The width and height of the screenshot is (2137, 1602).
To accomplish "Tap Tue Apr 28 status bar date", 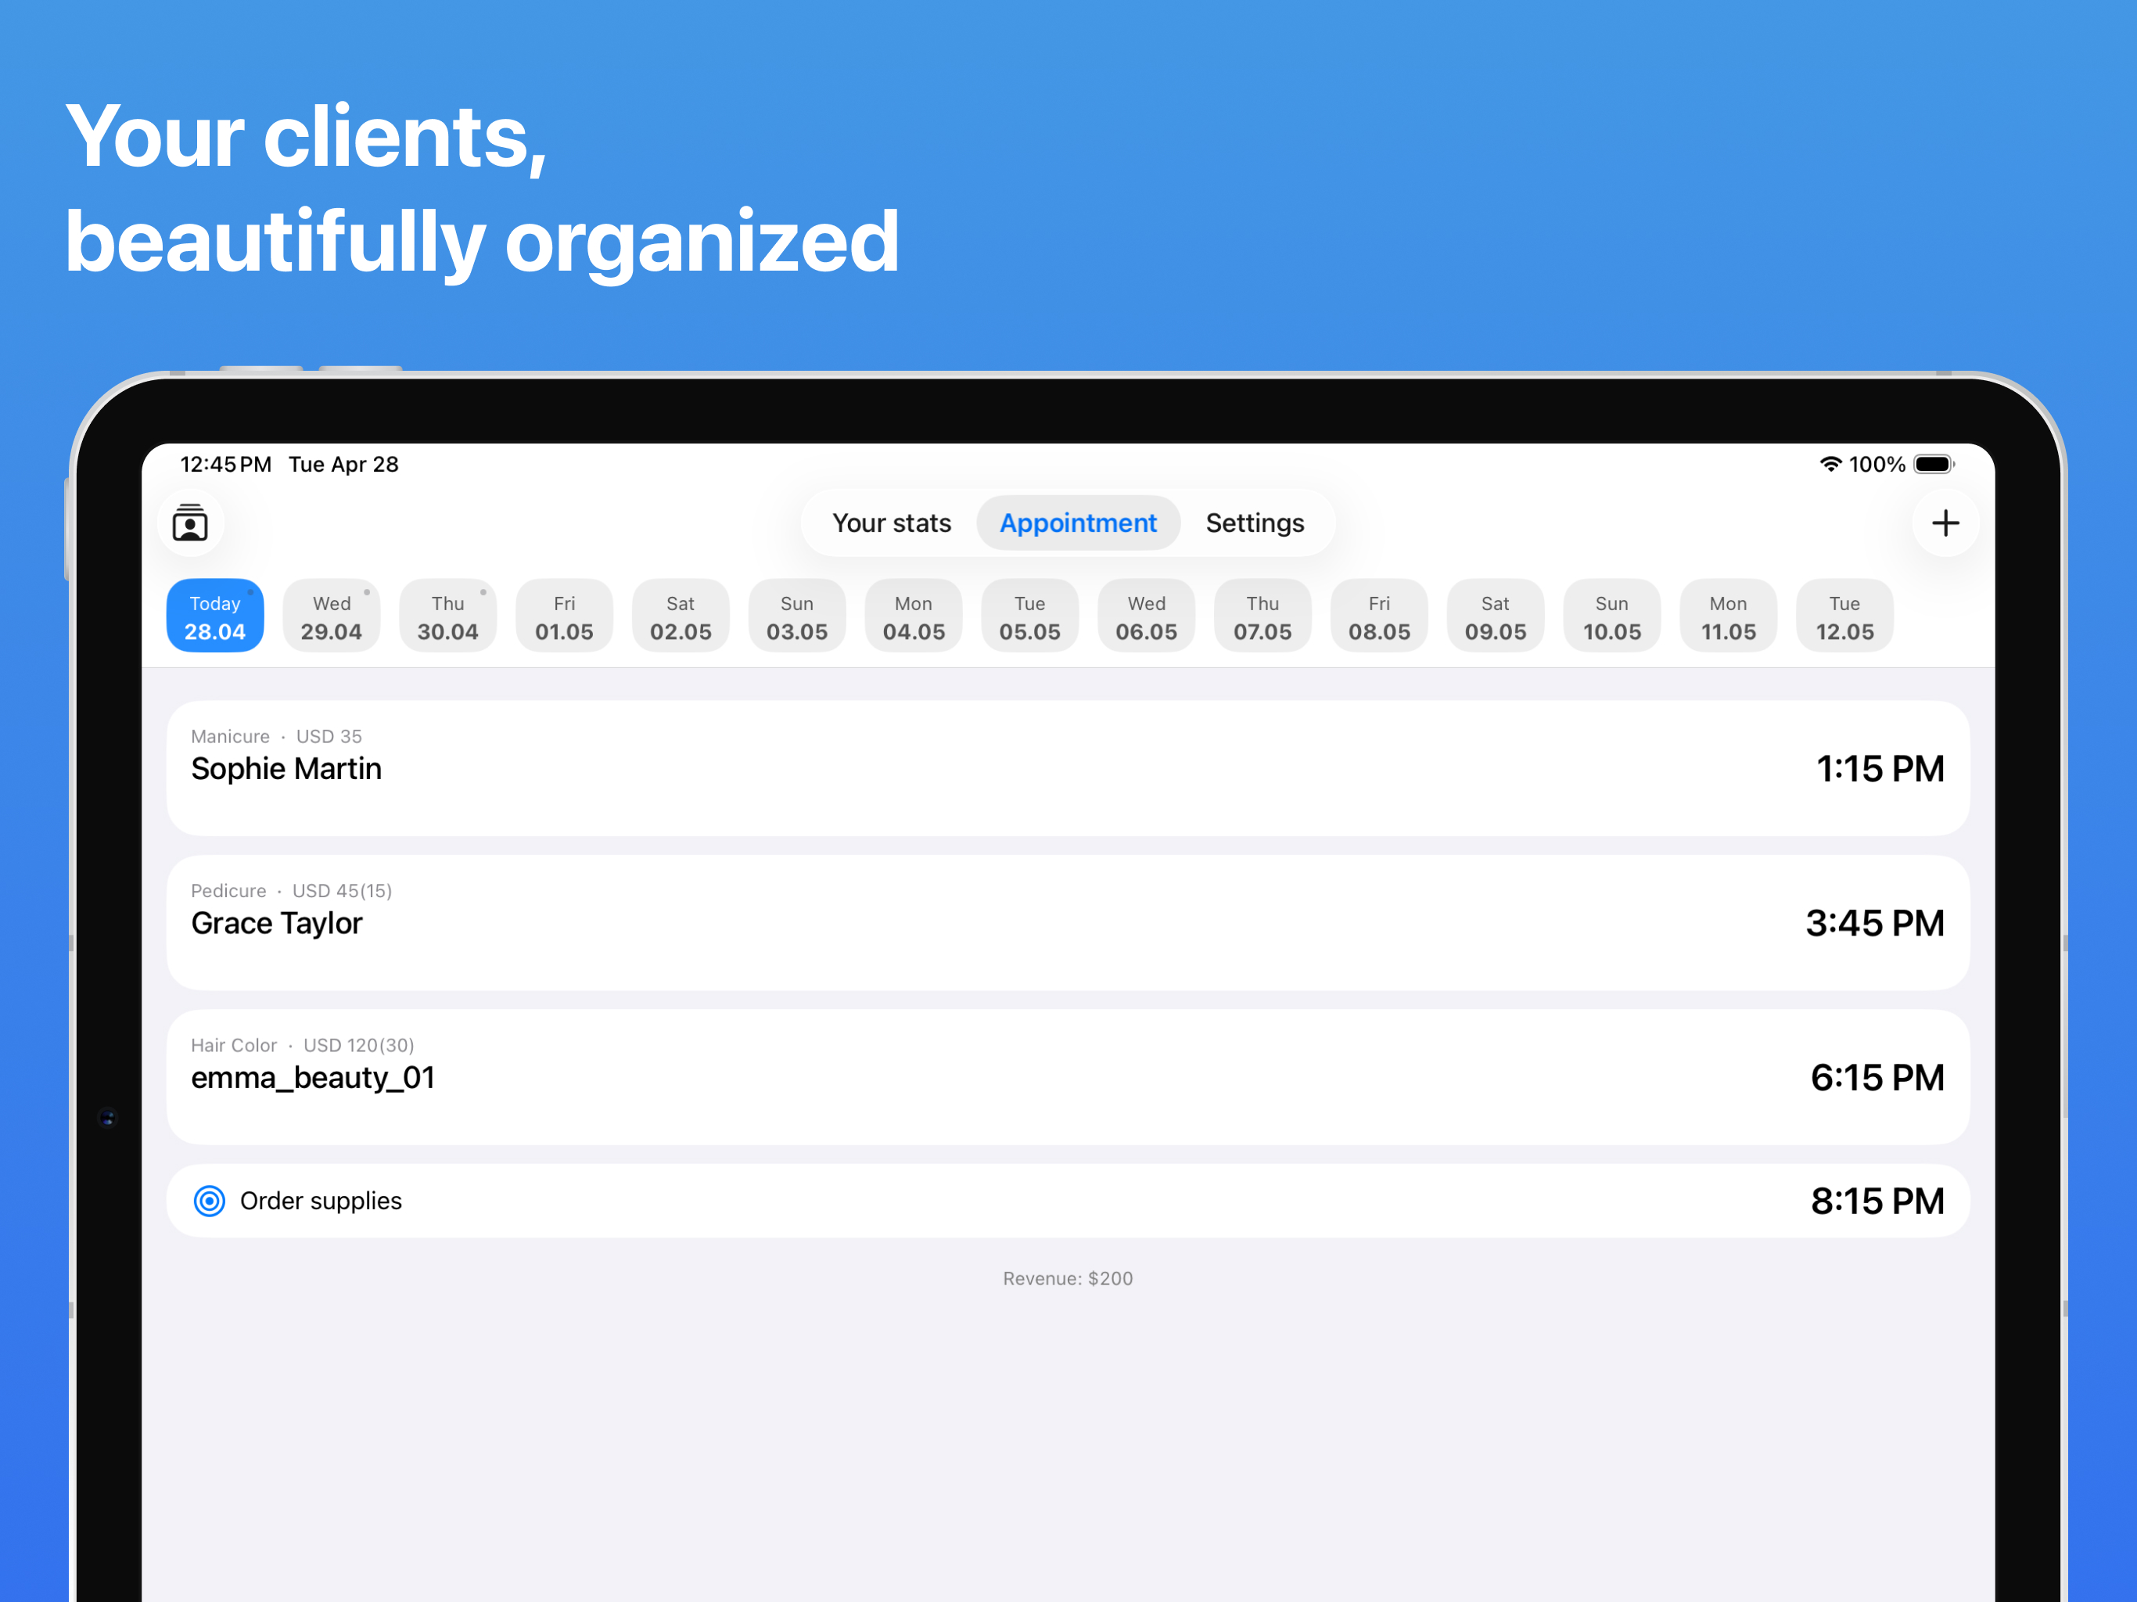I will click(x=344, y=465).
